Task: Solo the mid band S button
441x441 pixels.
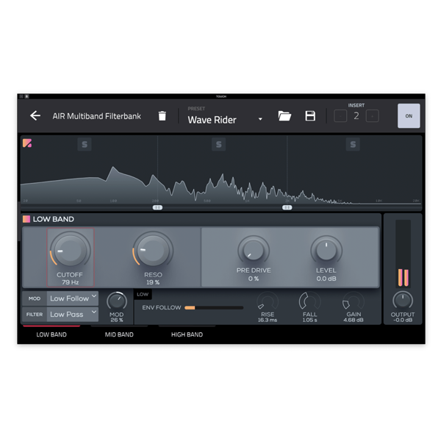Action: click(218, 144)
